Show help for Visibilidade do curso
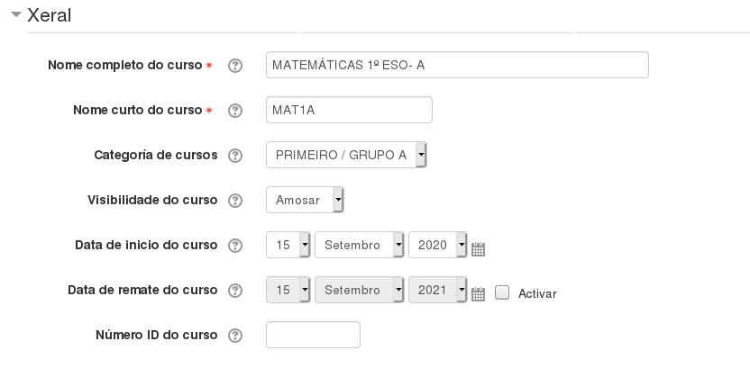750x368 pixels. (235, 201)
